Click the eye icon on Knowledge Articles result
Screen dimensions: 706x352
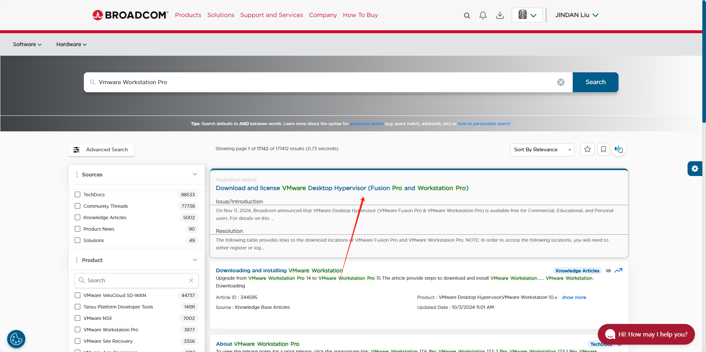pyautogui.click(x=609, y=270)
